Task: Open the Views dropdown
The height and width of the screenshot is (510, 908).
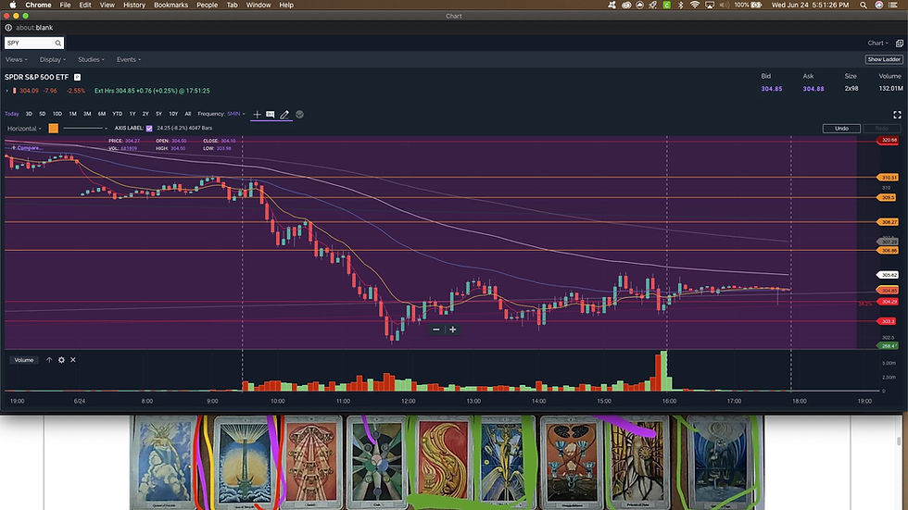Action: (x=17, y=59)
